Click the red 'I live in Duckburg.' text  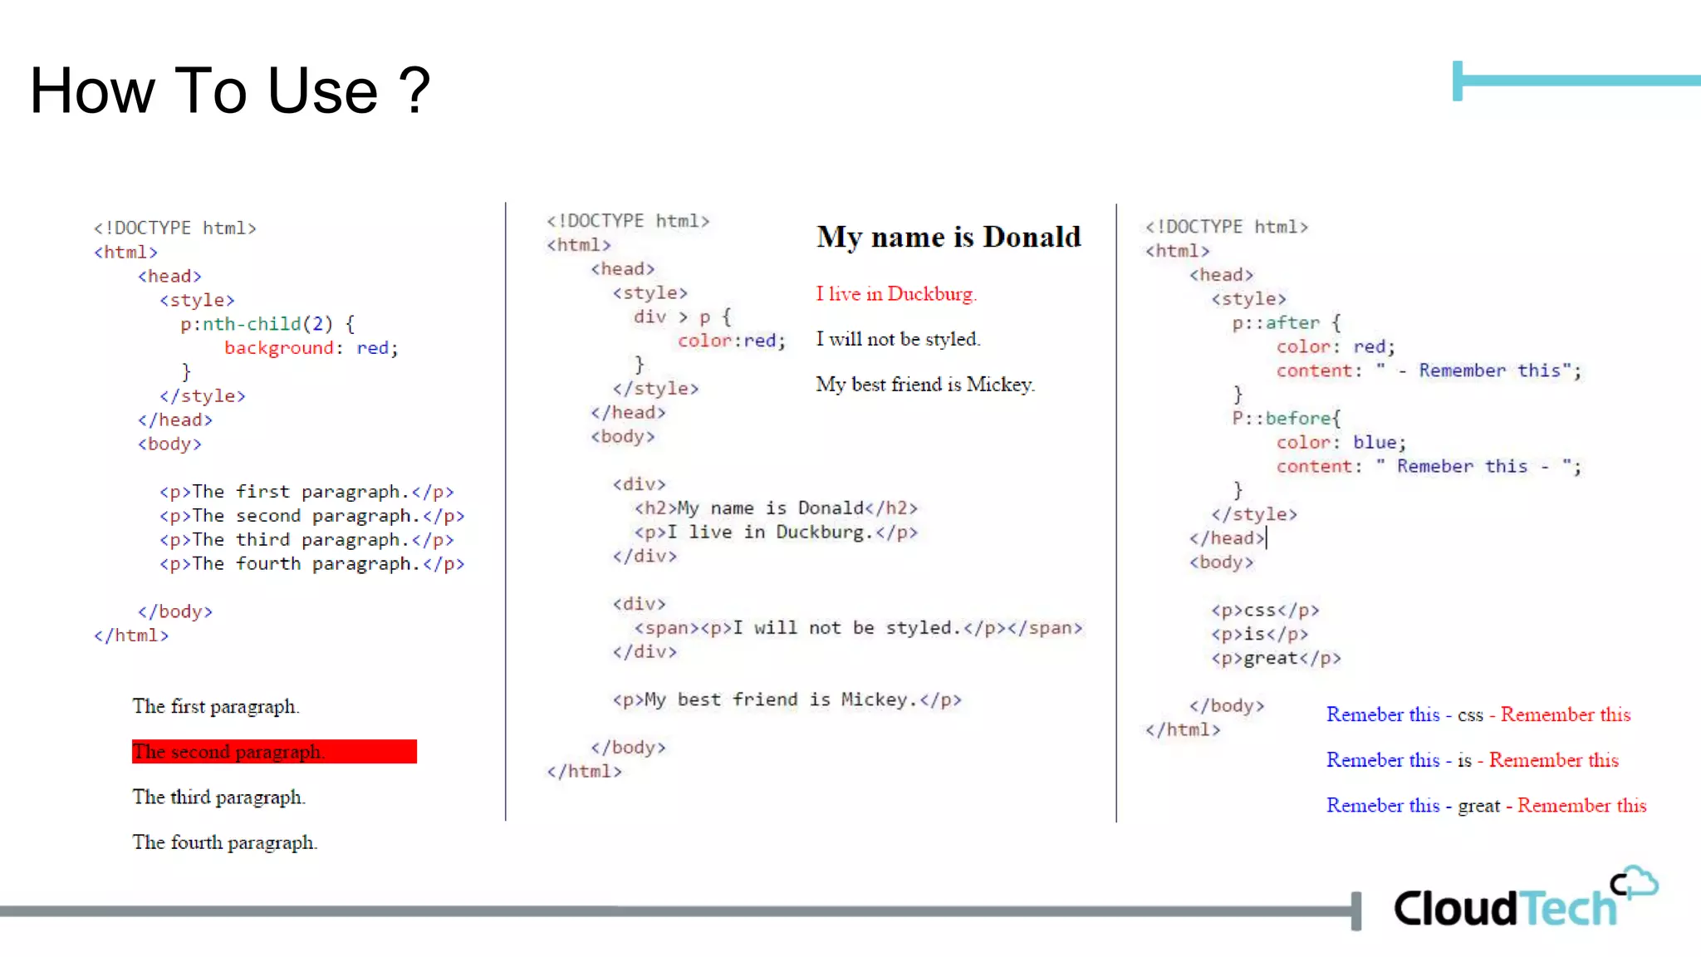coord(896,294)
